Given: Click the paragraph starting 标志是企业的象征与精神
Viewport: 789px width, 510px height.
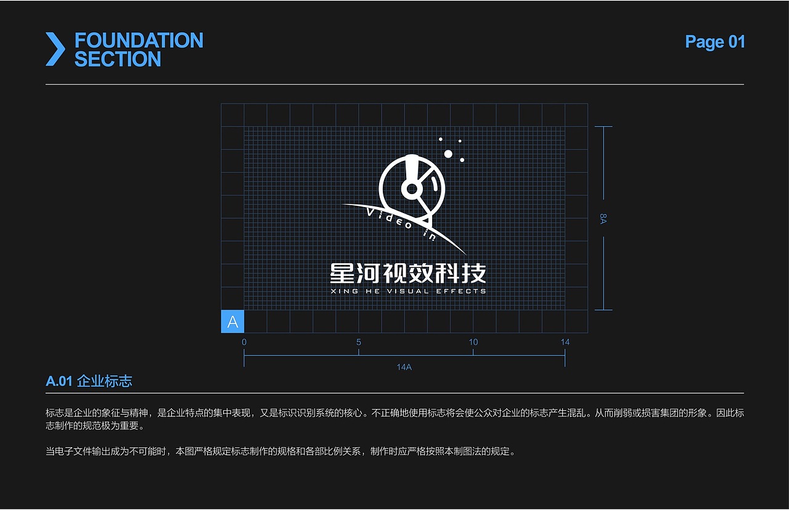Looking at the screenshot, I should click(x=394, y=419).
